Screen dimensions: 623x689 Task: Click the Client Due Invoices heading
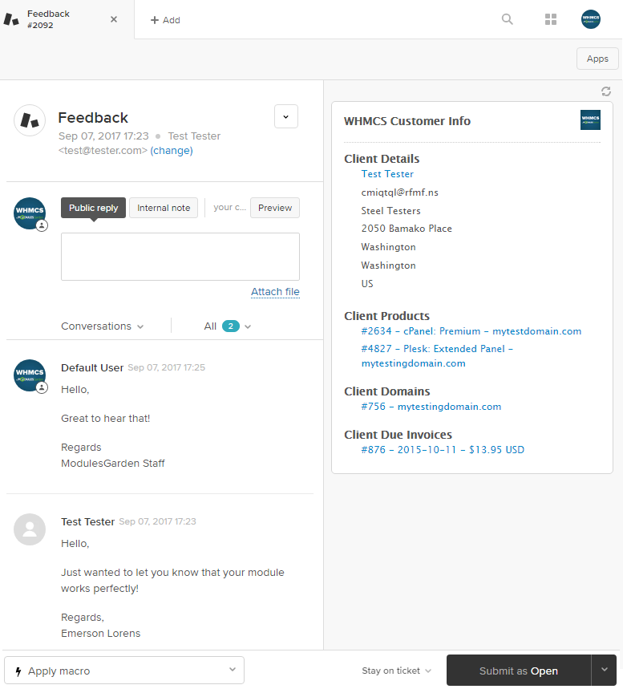point(398,435)
